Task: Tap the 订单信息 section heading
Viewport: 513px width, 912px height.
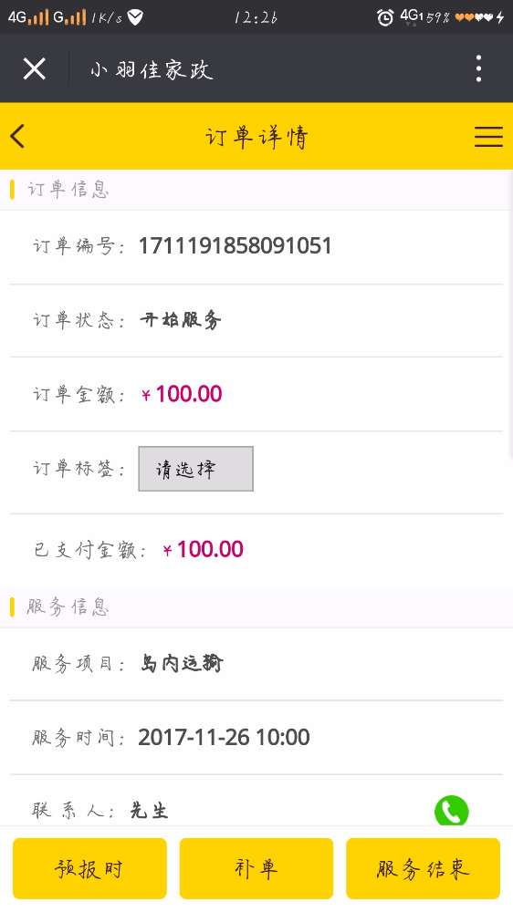Action: coord(68,190)
